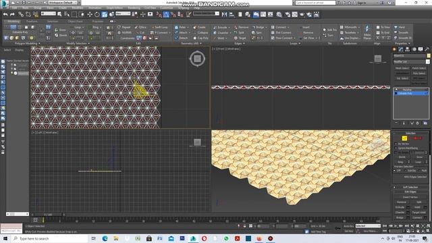Open the Rendering menu

coord(134,8)
